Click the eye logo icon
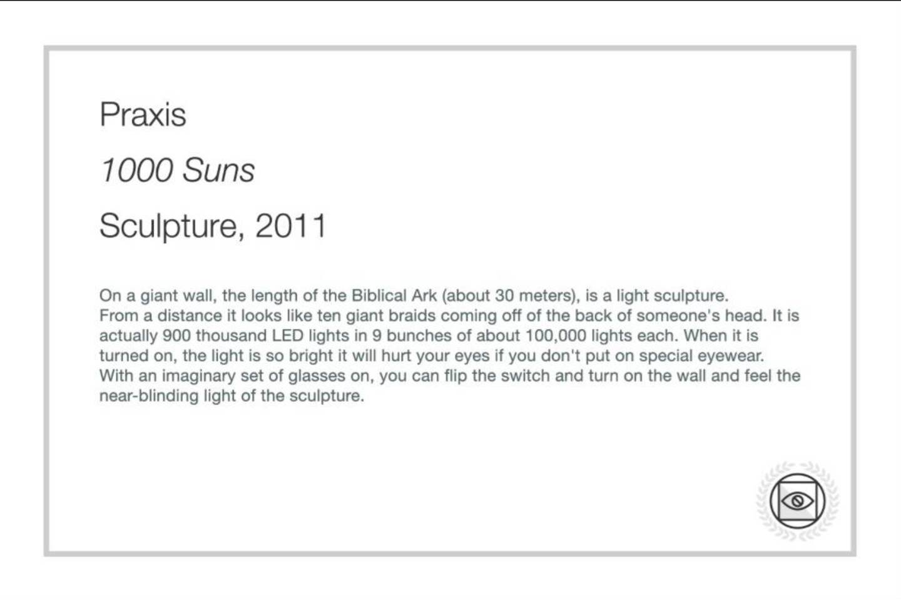Viewport: 901px width, 600px height. (x=797, y=501)
